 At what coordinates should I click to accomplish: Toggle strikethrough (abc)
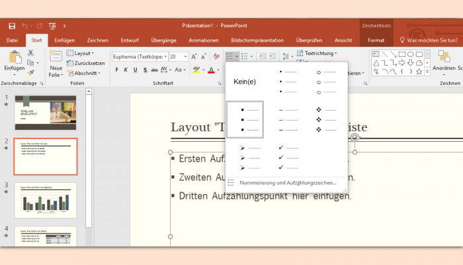click(154, 70)
